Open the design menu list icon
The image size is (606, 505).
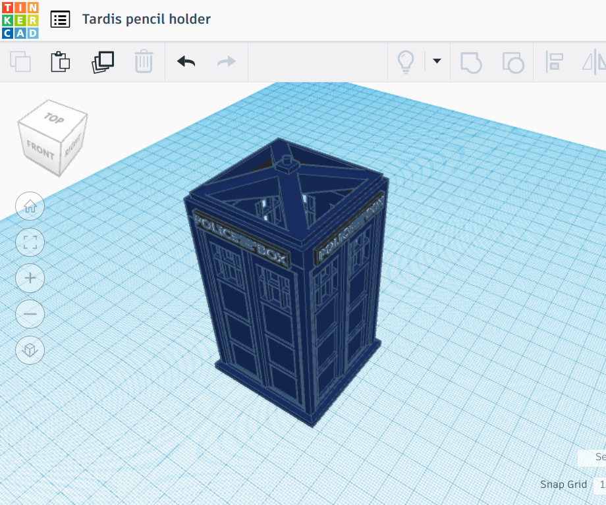tap(61, 19)
